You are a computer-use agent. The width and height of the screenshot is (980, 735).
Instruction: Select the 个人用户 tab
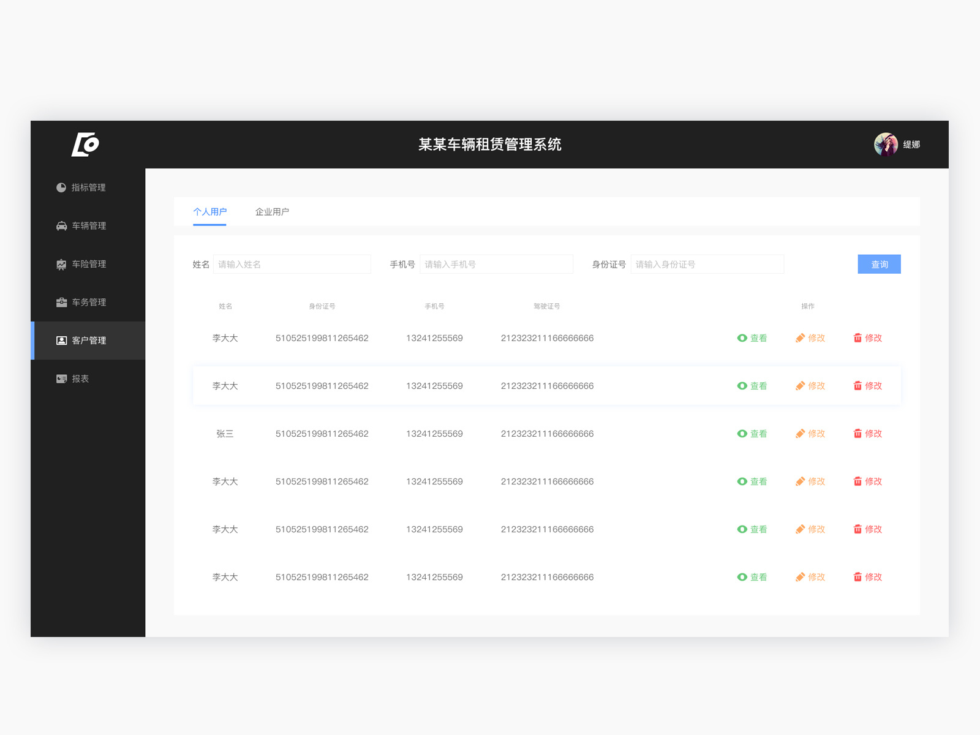click(209, 211)
